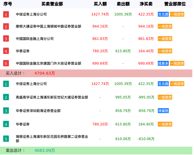Open 华泰证券 in the sell list

click(x=23, y=124)
